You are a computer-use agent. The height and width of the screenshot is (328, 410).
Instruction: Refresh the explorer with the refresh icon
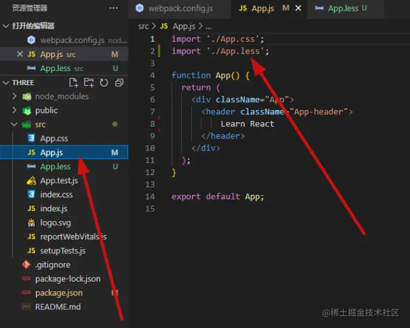pos(104,83)
